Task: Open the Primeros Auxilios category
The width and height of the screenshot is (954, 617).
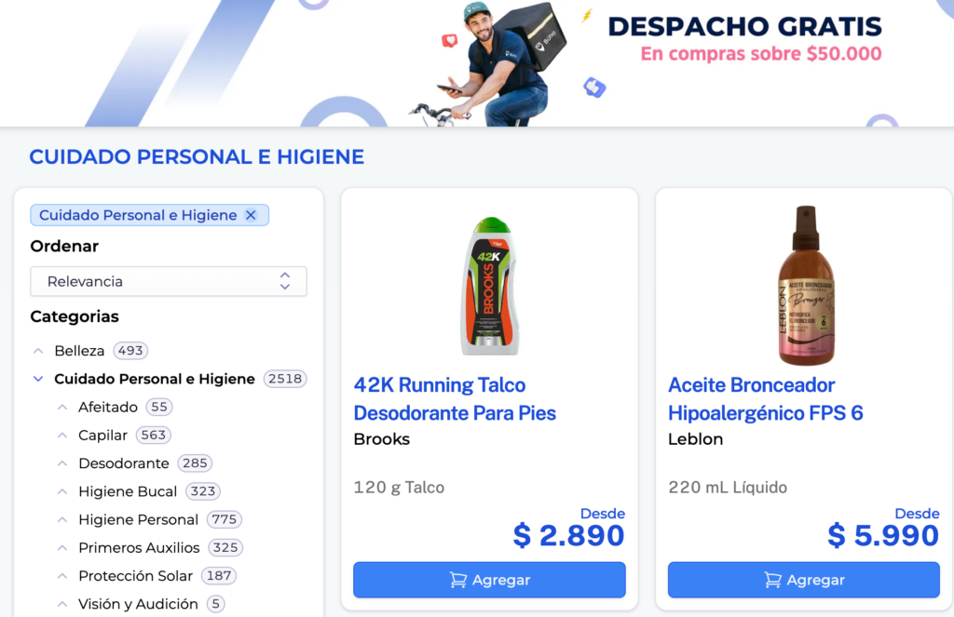Action: coord(139,548)
